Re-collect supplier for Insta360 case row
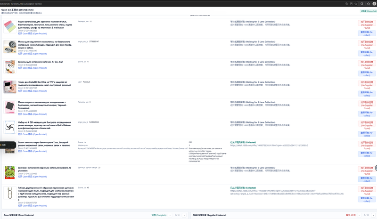This screenshot has height=219, width=377. tap(367, 94)
